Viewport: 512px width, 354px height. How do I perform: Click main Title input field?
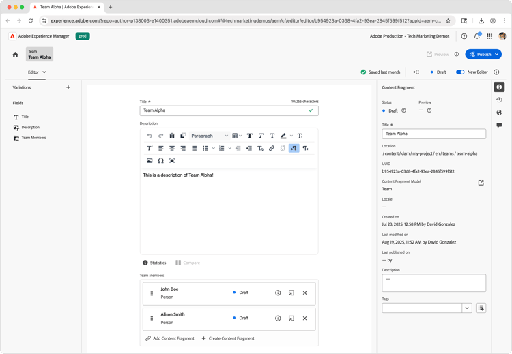click(x=229, y=110)
